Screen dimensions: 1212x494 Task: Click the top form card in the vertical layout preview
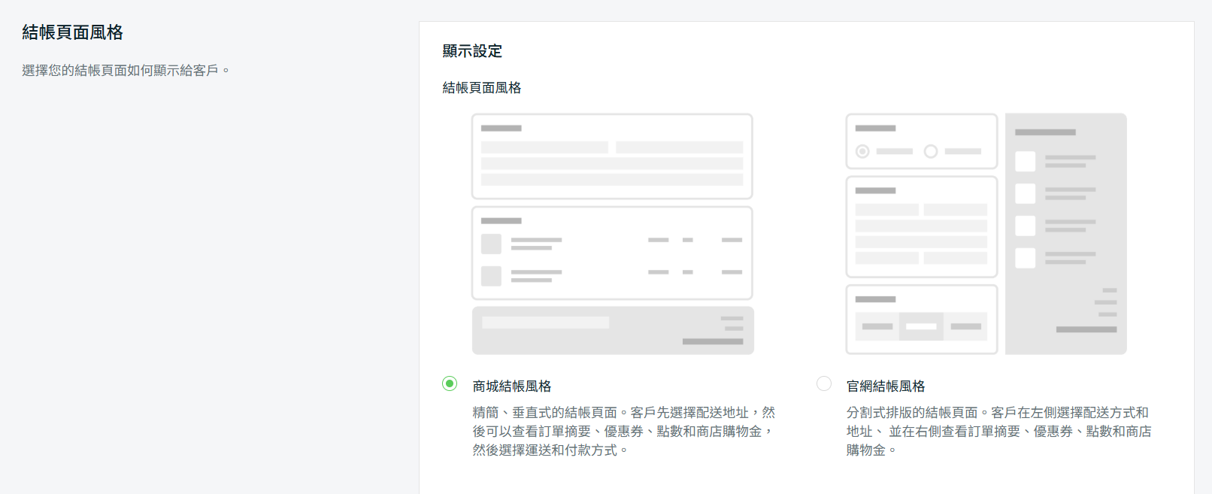click(x=612, y=156)
